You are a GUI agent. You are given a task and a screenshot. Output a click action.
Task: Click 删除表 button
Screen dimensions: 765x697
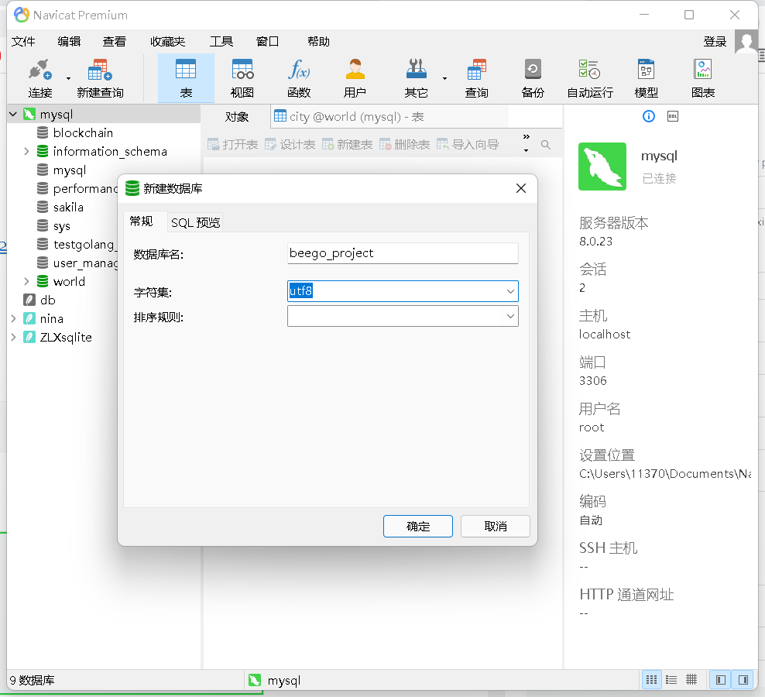point(404,145)
